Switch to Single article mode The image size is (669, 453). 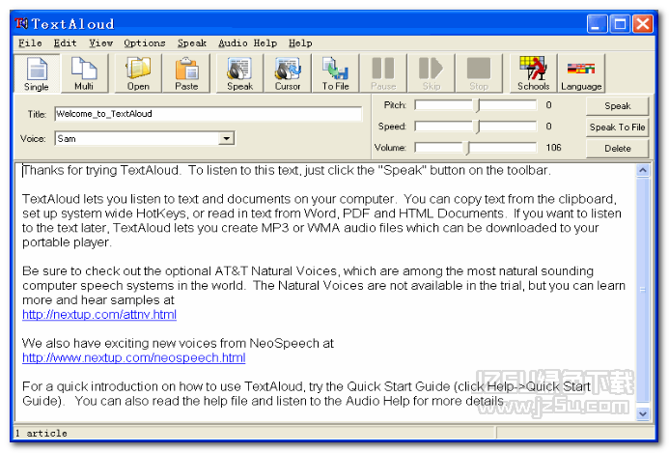(37, 73)
